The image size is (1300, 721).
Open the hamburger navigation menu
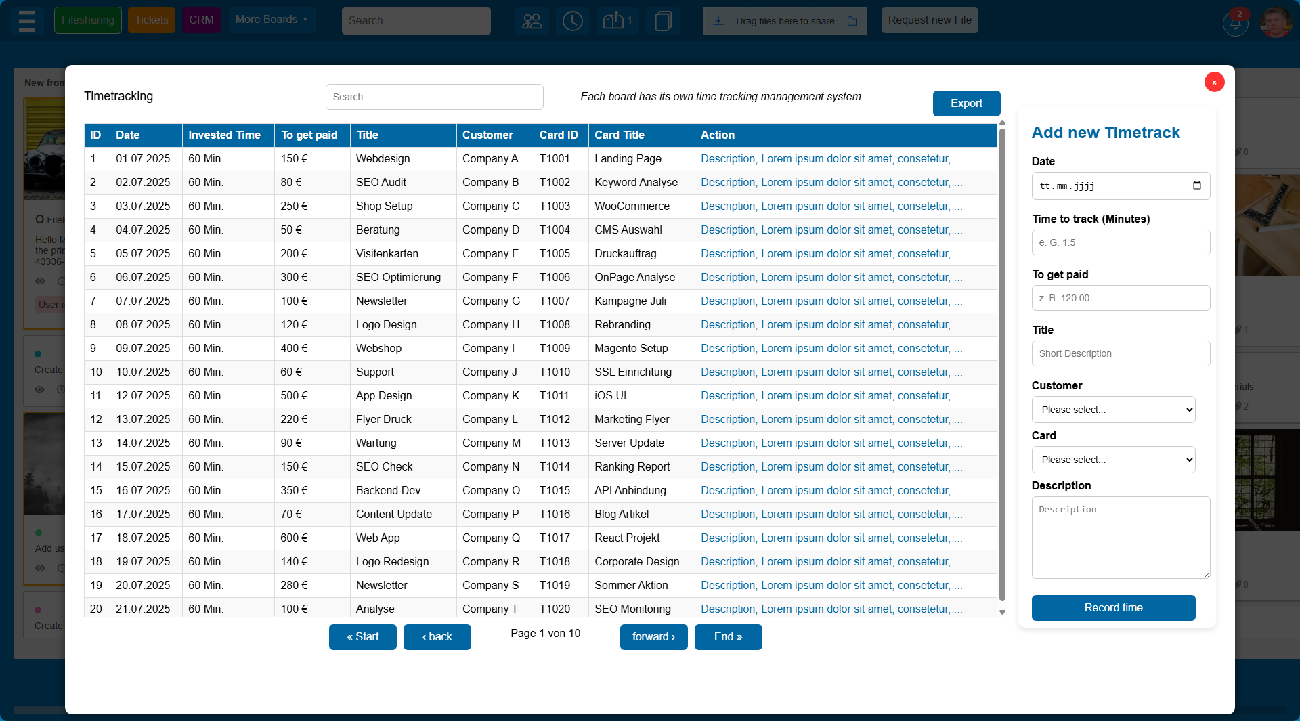(27, 21)
